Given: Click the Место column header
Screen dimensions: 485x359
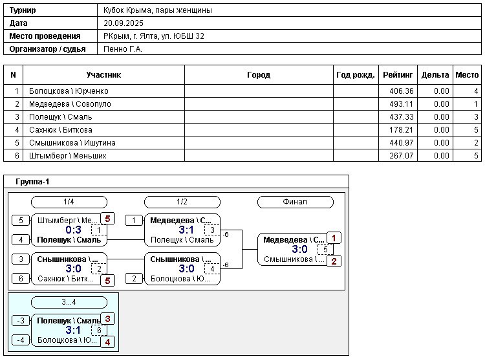Looking at the screenshot, I should 467,75.
